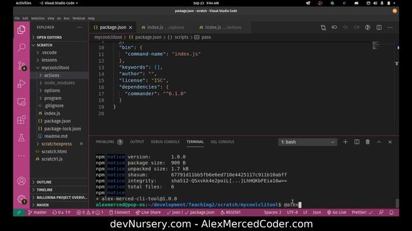Viewport: 412px width, 231px height.
Task: Collapse the SCRATCH folder section
Action: pos(44,45)
